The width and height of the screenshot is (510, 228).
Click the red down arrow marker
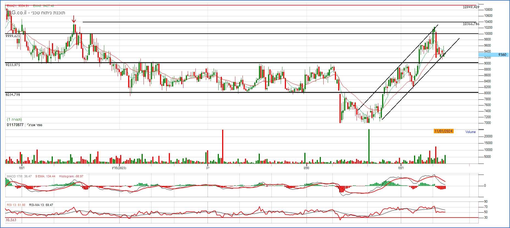(x=73, y=19)
